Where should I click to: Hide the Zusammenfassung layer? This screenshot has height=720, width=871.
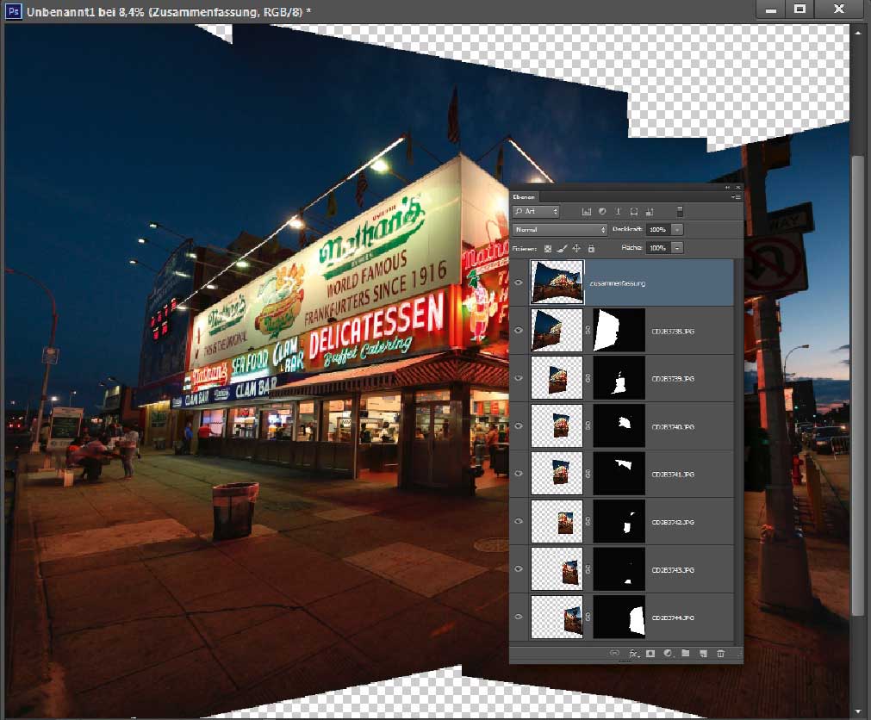pyautogui.click(x=518, y=282)
